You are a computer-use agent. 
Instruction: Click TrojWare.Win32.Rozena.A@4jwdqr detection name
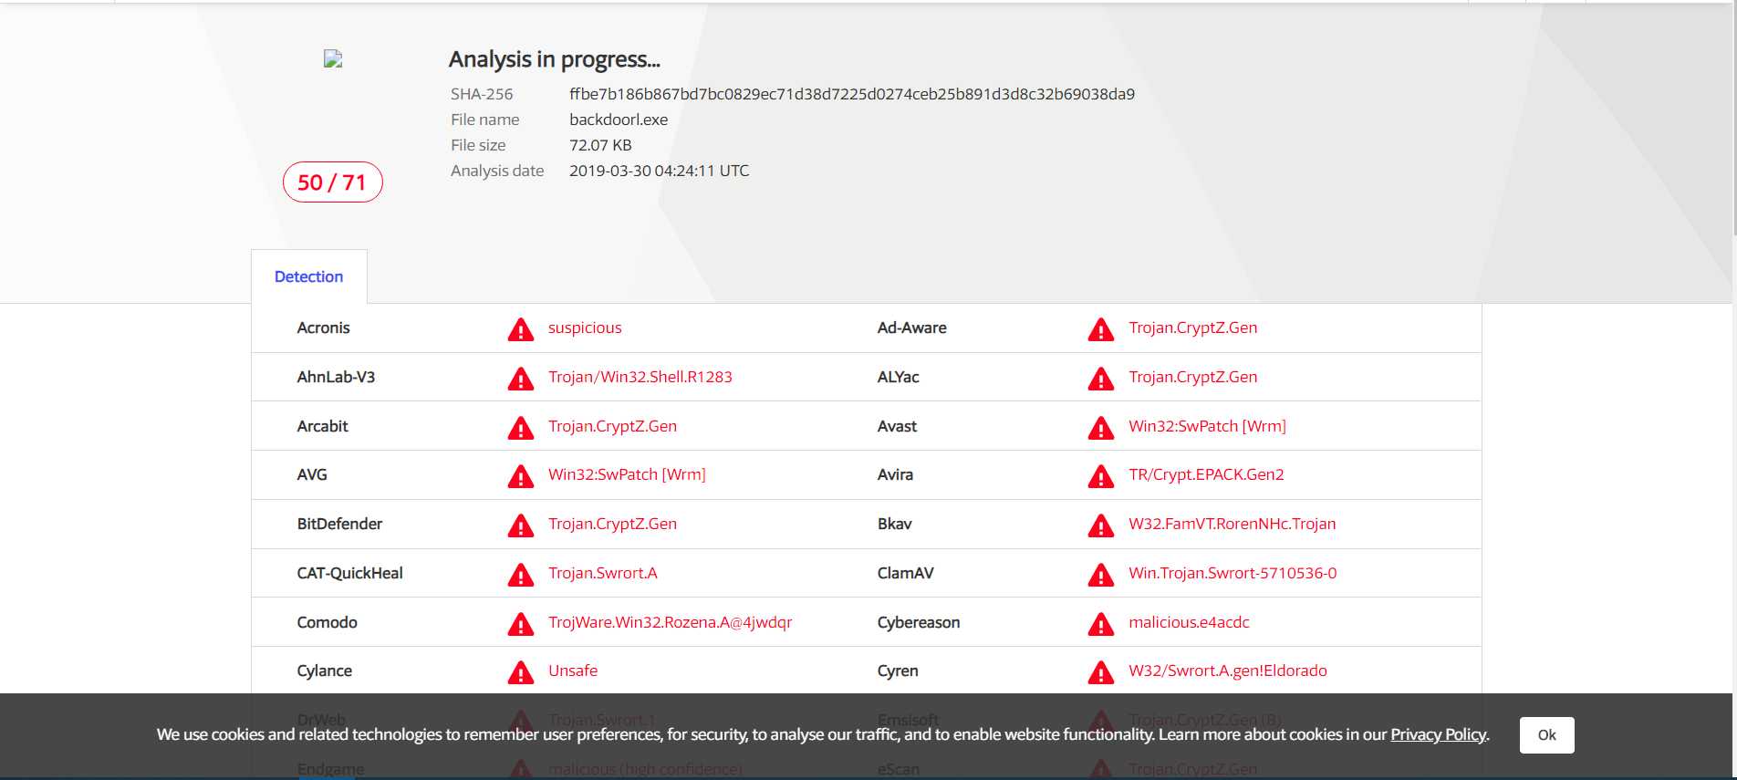[670, 622]
